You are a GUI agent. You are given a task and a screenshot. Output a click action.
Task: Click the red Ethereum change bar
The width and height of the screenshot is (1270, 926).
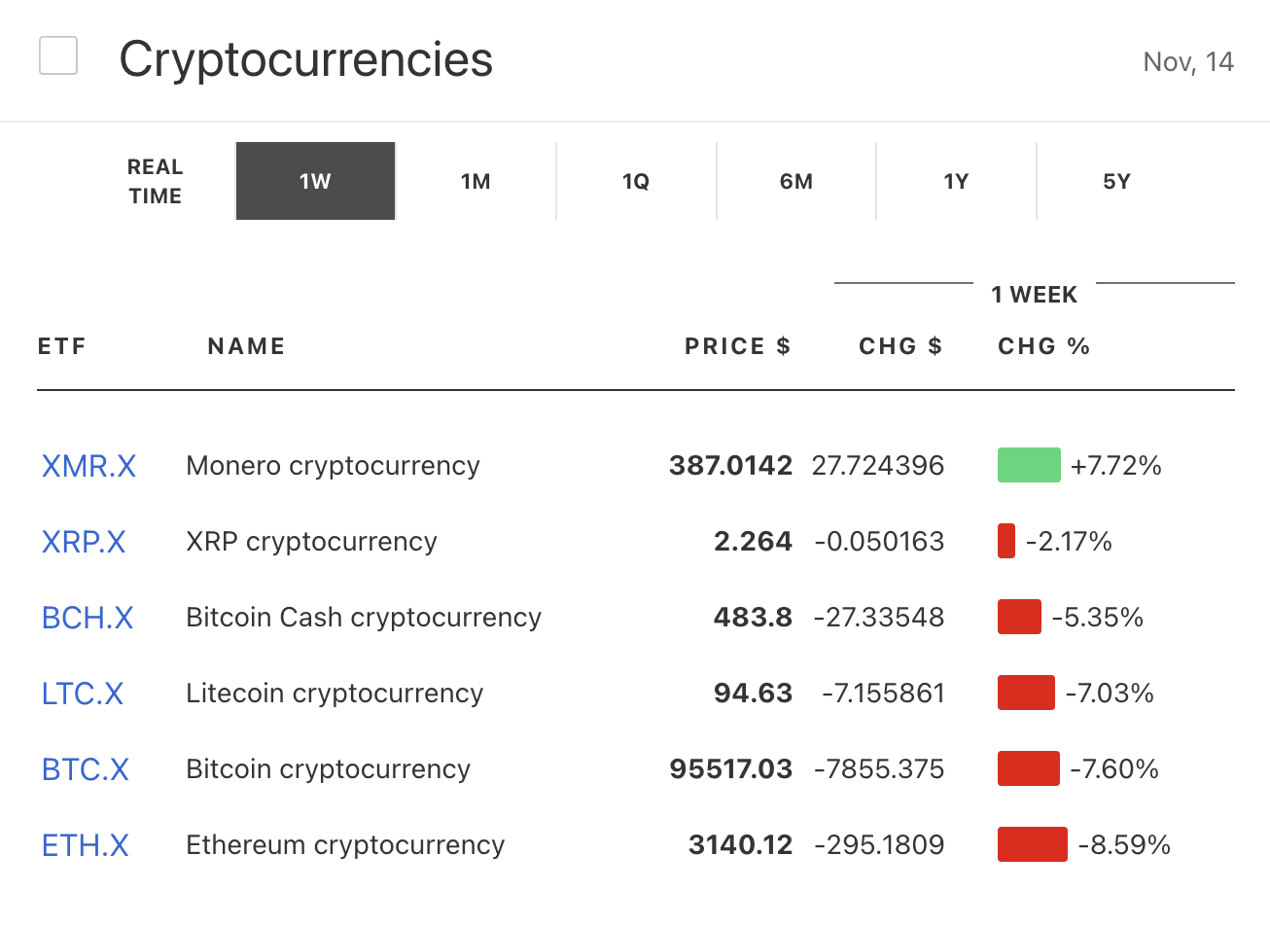coord(1032,844)
